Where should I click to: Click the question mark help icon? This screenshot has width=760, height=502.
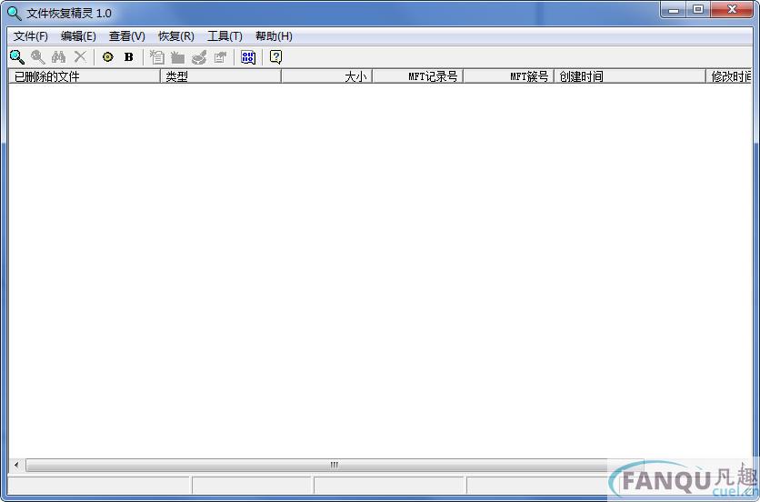(x=275, y=57)
